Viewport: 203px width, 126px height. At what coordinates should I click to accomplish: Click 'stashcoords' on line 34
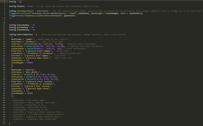pyautogui.click(x=17, y=79)
